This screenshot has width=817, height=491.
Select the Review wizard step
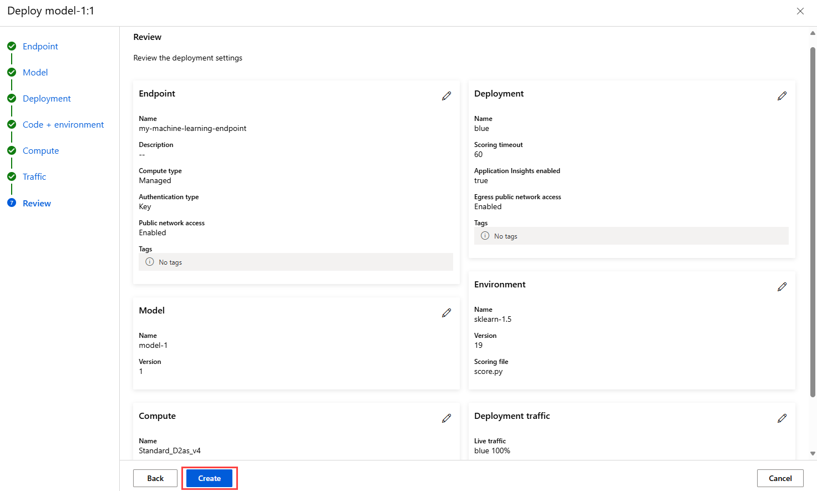[37, 204]
